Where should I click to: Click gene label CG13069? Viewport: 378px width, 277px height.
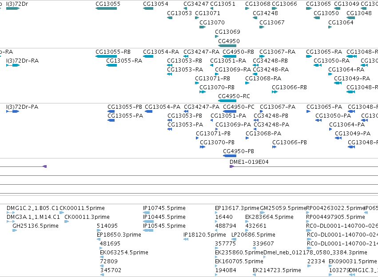(x=227, y=32)
